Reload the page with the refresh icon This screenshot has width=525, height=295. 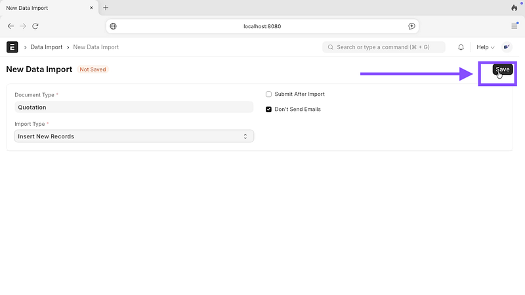(x=35, y=26)
